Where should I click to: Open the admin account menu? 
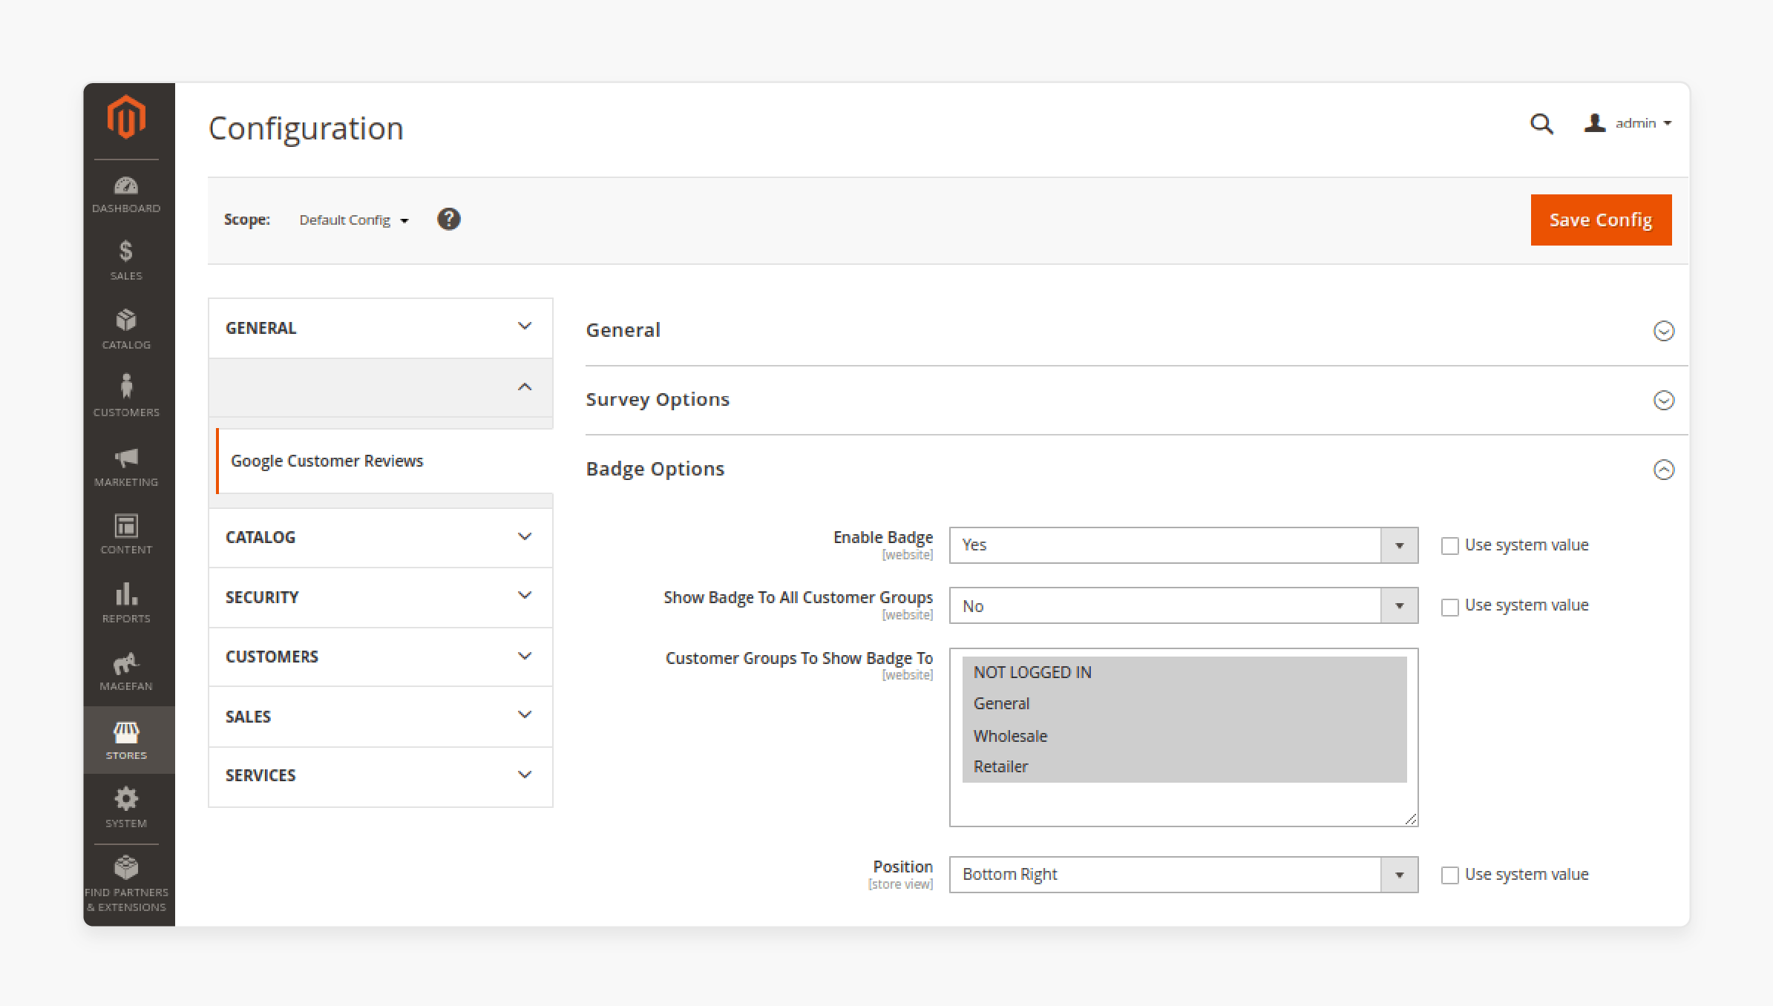click(x=1627, y=123)
